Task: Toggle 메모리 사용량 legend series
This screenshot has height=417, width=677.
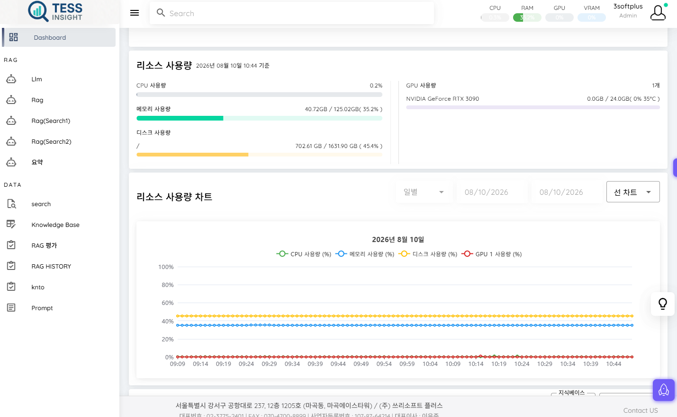Action: click(x=365, y=254)
